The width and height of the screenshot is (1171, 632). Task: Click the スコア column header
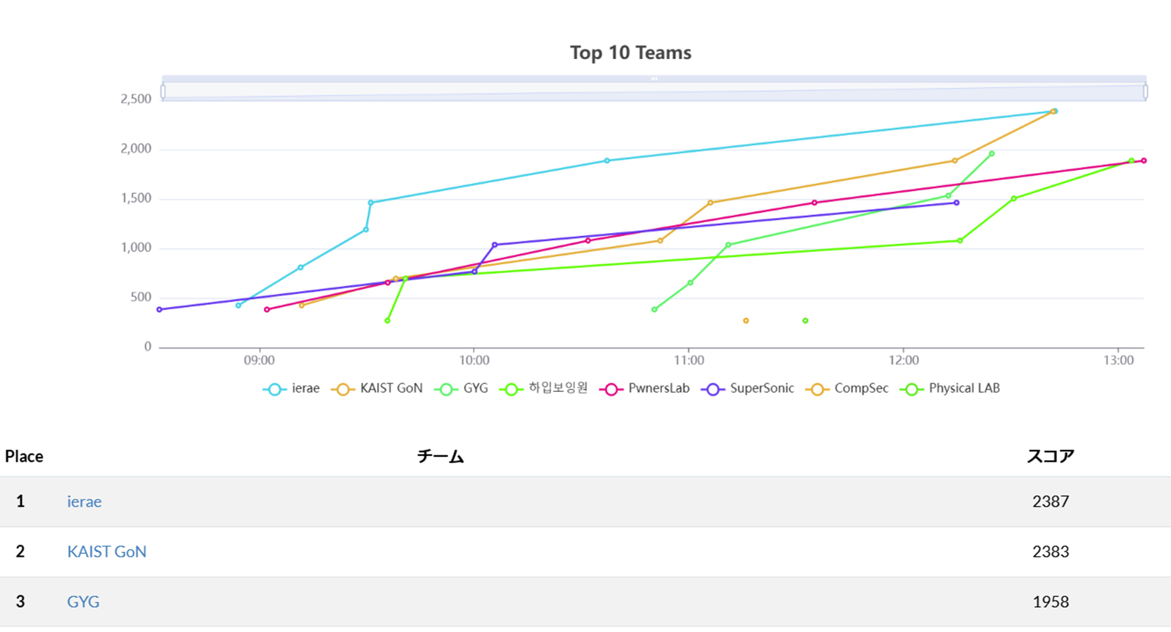pos(1050,457)
